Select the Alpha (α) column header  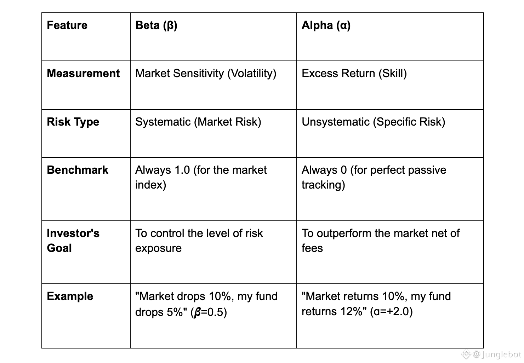326,25
